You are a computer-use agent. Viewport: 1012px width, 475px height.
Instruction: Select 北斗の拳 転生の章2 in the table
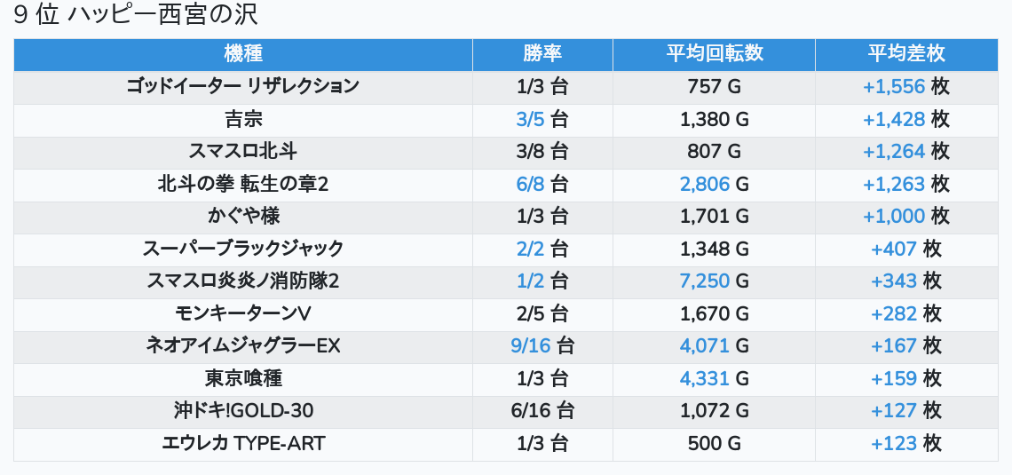tap(243, 184)
